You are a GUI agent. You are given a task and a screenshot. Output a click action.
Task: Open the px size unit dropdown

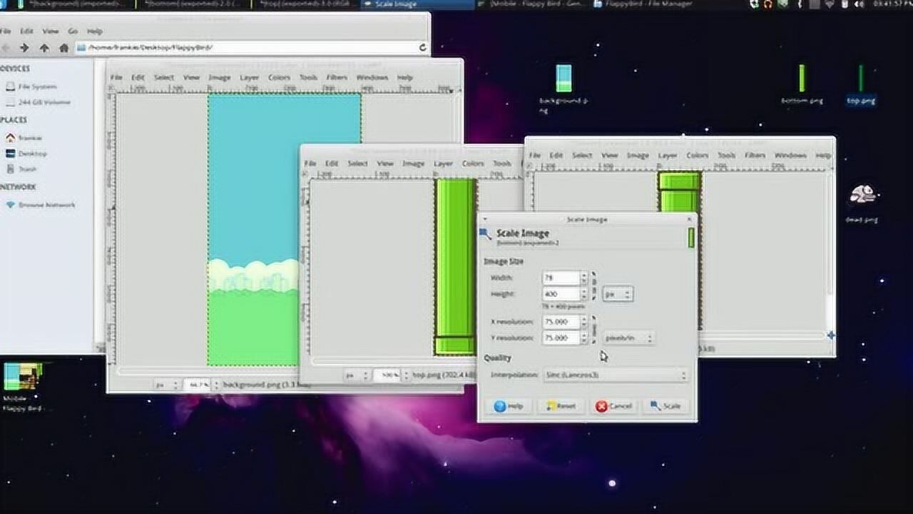click(618, 294)
